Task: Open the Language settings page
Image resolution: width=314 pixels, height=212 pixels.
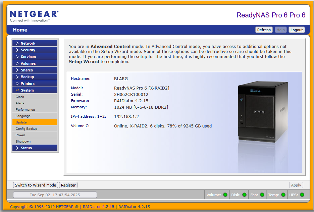Action: tap(35, 116)
